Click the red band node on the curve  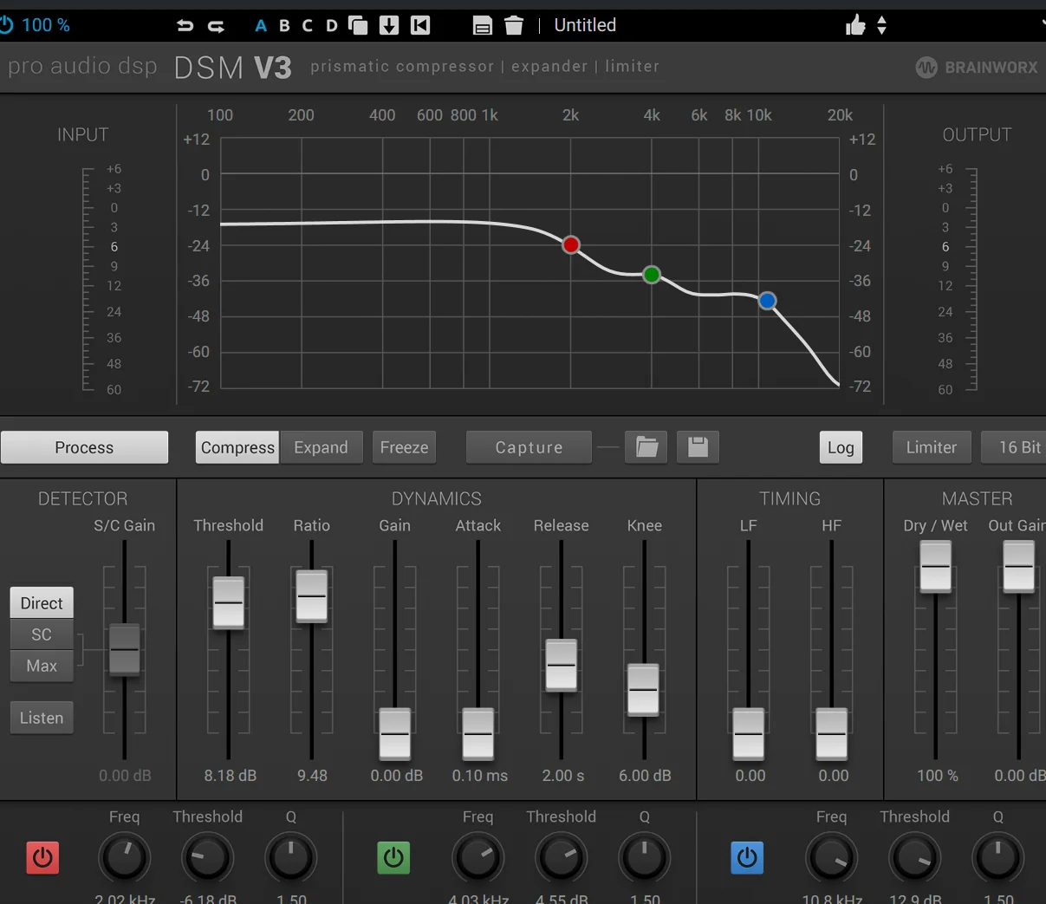[x=571, y=245]
